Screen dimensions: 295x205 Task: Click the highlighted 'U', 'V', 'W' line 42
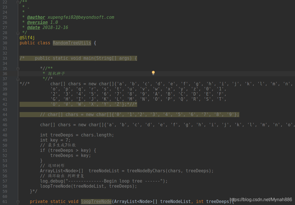click(78, 104)
